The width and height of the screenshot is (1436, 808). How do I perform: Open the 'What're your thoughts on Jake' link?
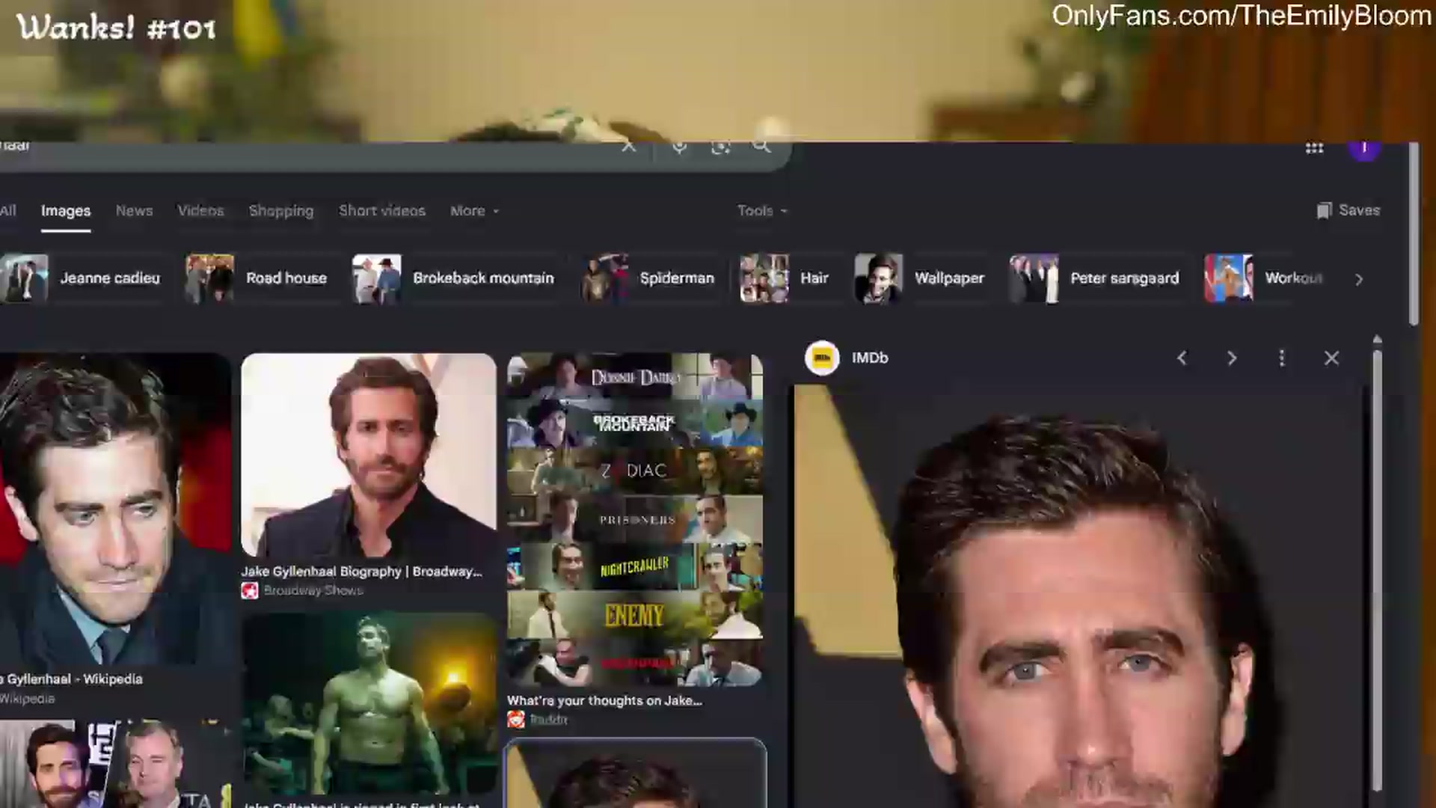[604, 701]
